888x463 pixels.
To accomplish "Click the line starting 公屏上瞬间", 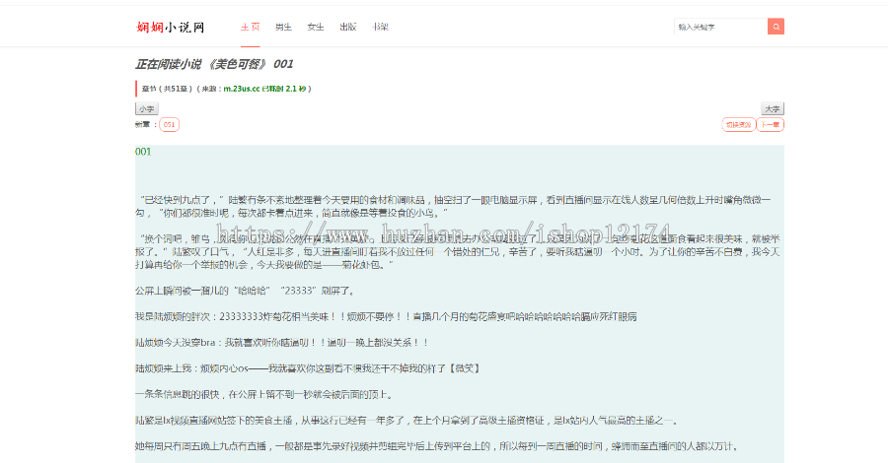I will coord(246,291).
